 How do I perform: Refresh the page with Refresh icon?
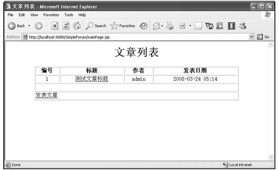point(66,26)
